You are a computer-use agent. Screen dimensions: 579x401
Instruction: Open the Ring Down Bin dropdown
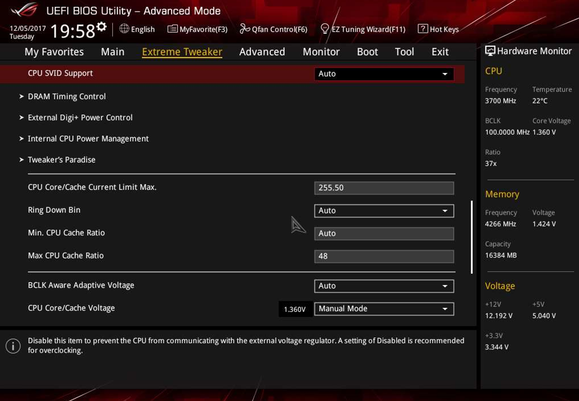[x=384, y=211]
